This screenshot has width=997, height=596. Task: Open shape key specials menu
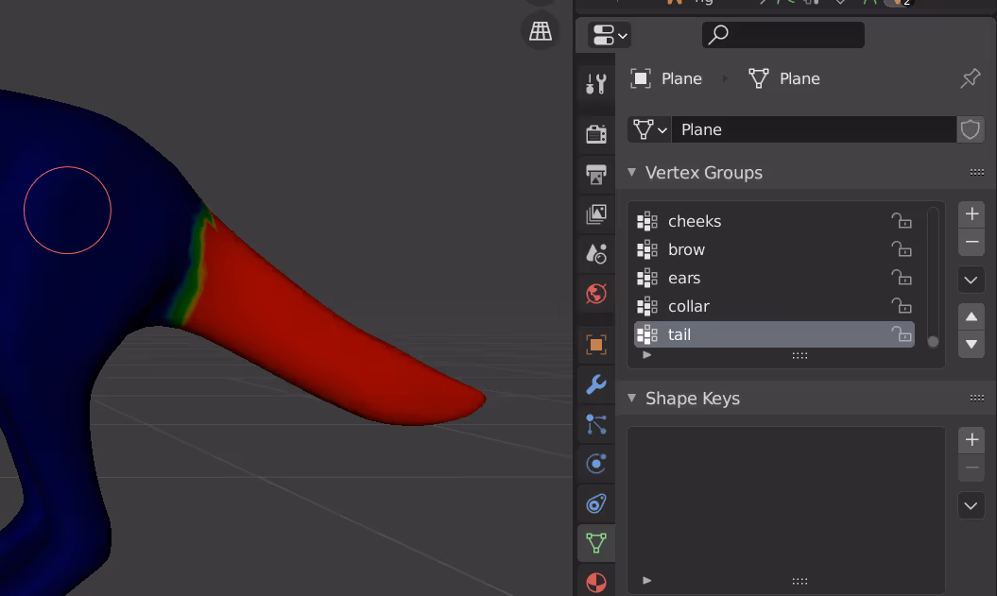tap(971, 506)
